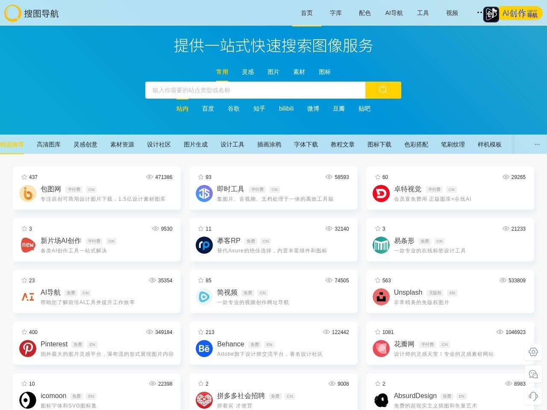Click the 搜图导航 logo icon

click(13, 13)
